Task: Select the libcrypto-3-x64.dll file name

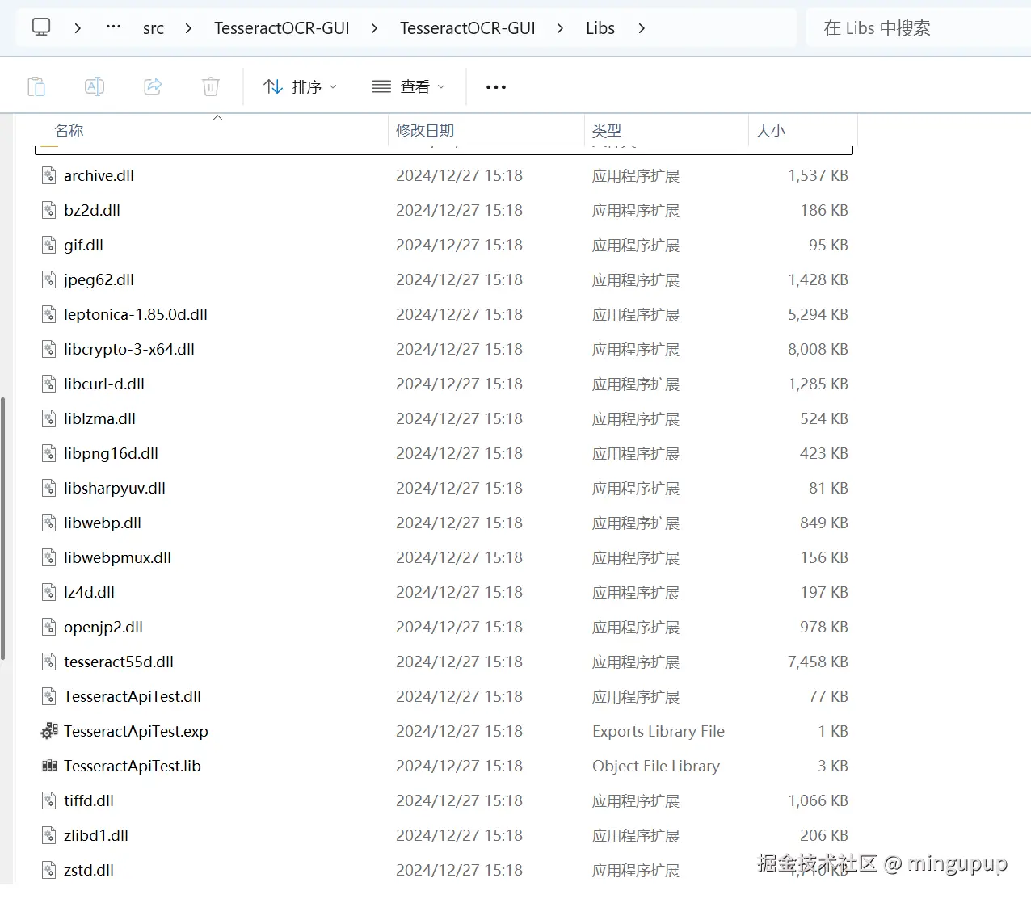Action: point(129,349)
